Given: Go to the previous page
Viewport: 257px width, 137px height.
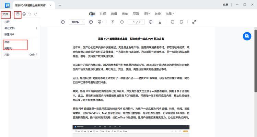Looking at the screenshot, I should (122, 22).
